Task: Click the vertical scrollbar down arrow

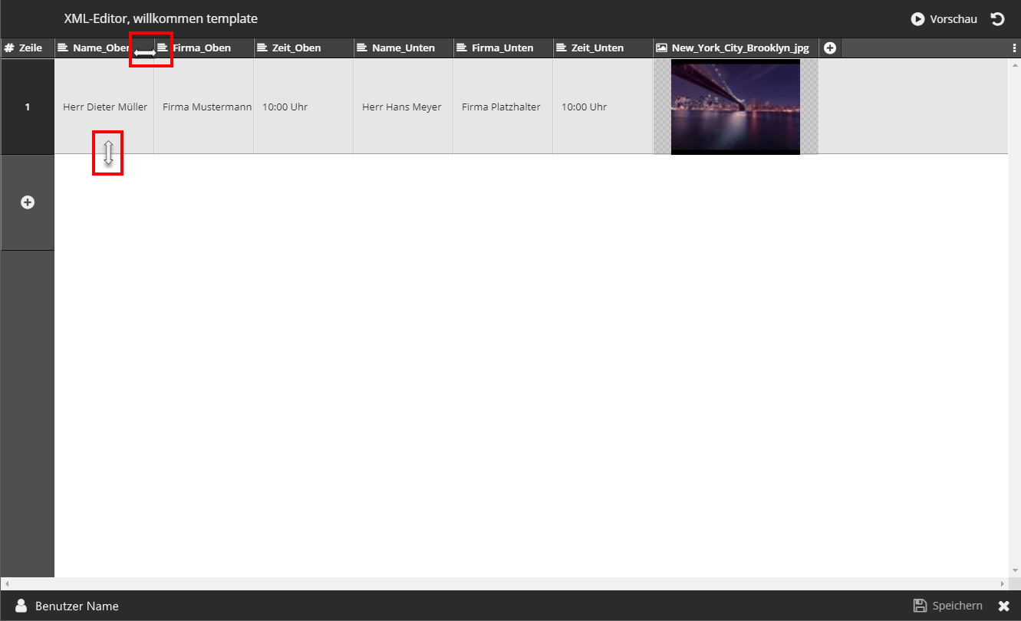Action: coord(1015,570)
